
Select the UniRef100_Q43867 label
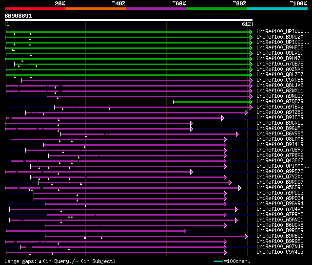pos(280,161)
